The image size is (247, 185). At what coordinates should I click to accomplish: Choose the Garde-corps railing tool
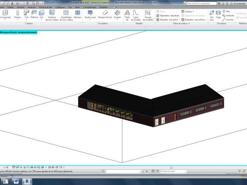tap(90, 14)
